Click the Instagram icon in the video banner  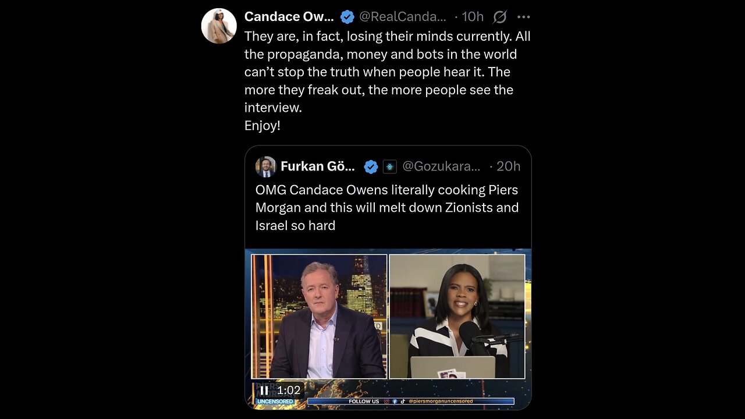(386, 402)
